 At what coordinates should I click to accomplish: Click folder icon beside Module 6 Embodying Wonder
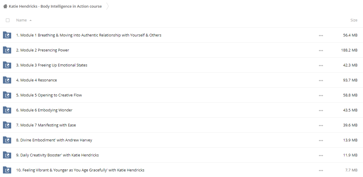7,110
